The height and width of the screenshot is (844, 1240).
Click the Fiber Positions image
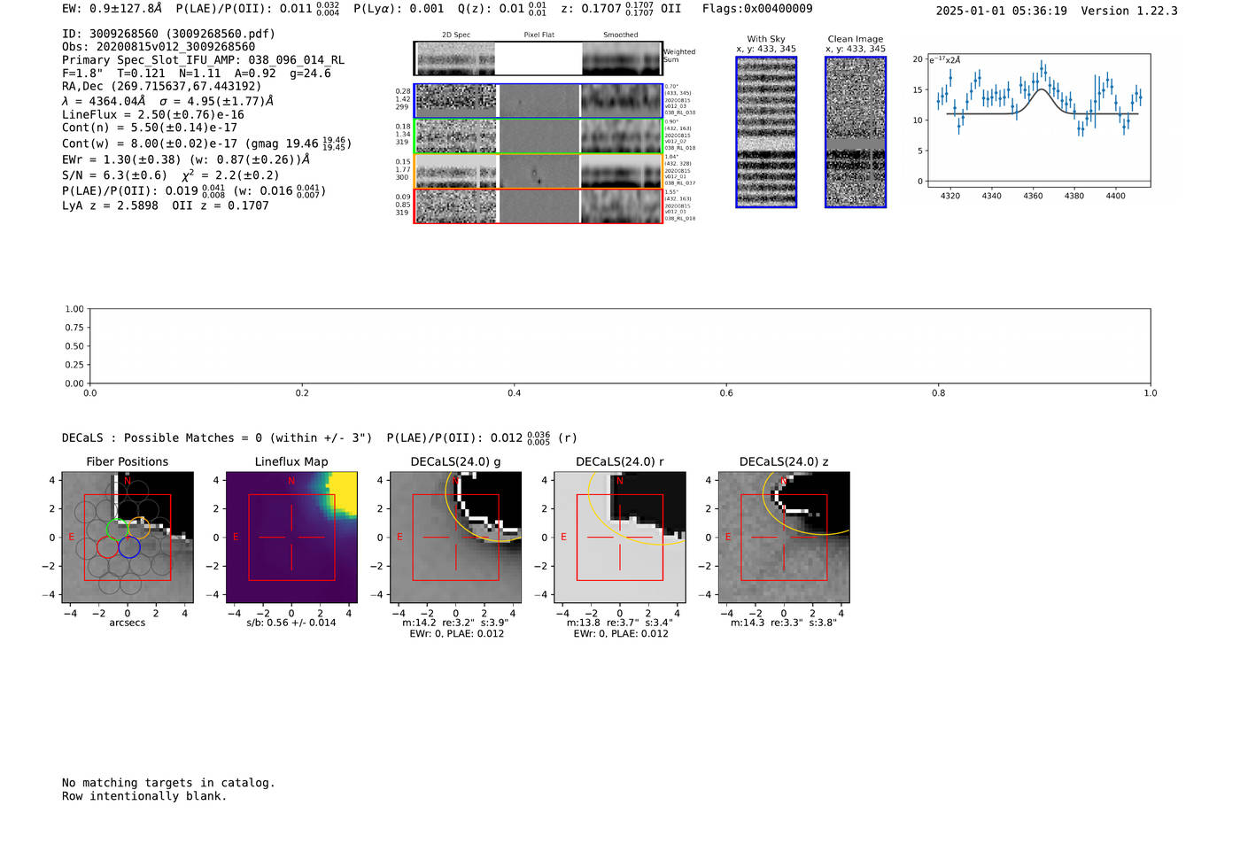point(128,538)
